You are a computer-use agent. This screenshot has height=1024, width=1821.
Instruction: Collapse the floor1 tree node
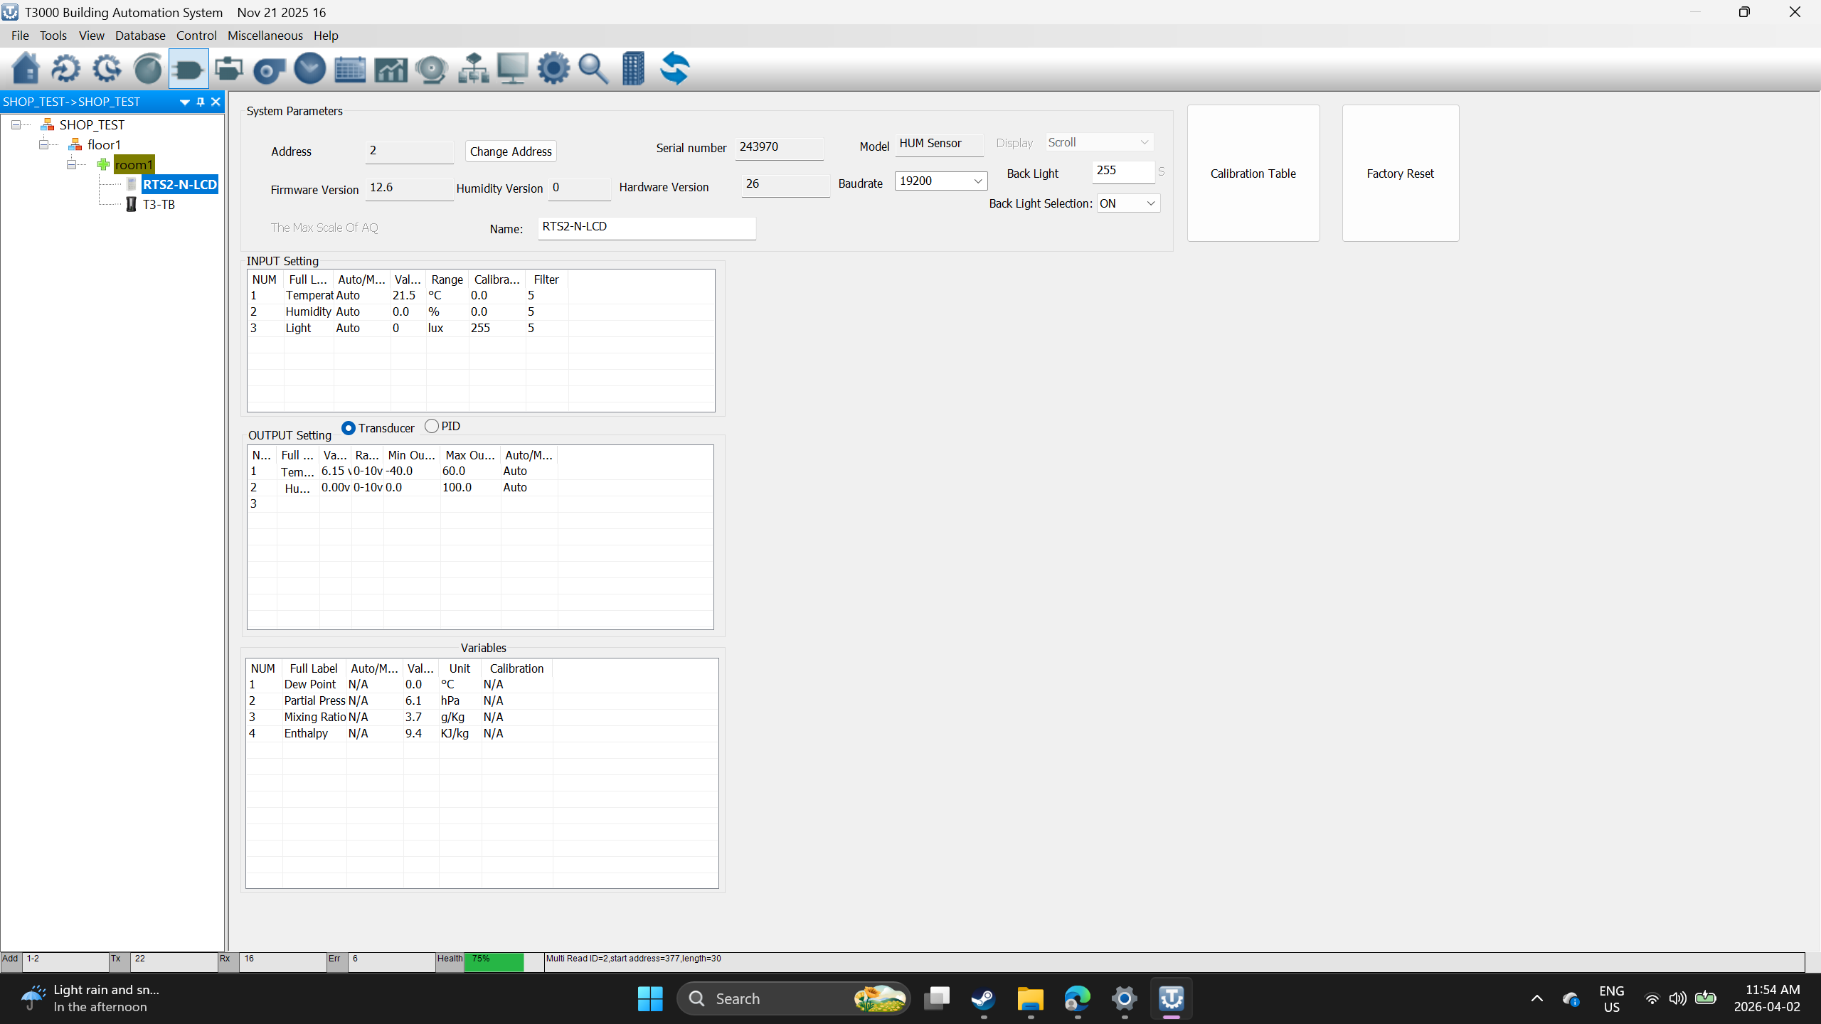(x=44, y=144)
